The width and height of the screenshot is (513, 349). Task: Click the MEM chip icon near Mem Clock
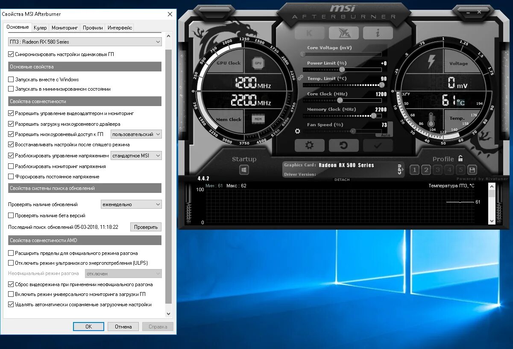click(258, 119)
